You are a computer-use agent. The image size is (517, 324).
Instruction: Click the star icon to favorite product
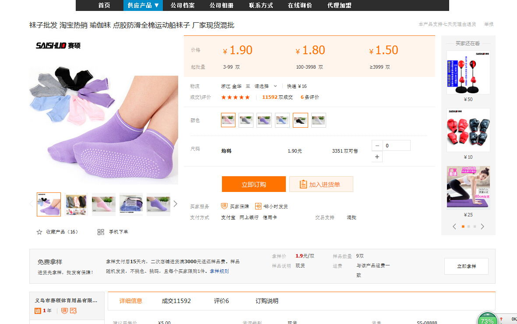(39, 232)
